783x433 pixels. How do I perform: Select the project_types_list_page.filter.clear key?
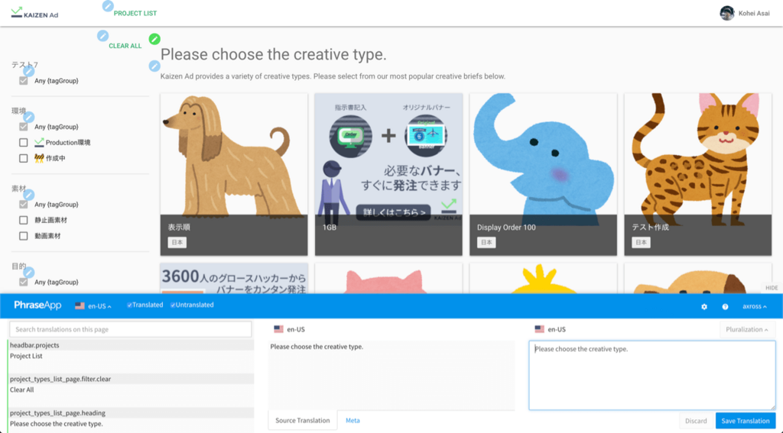pyautogui.click(x=132, y=379)
